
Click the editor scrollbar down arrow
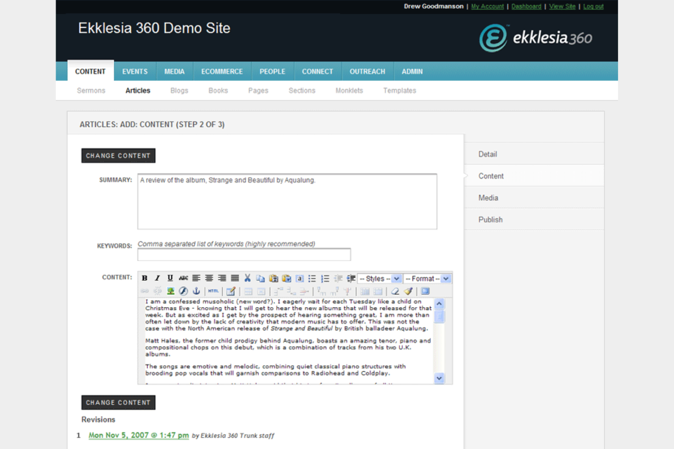(x=439, y=378)
